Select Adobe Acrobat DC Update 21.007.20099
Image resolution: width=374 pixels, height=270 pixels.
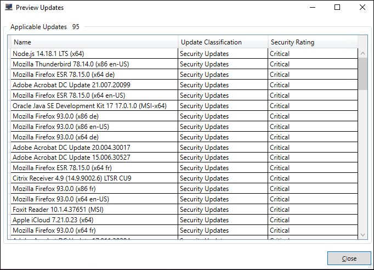click(x=94, y=85)
